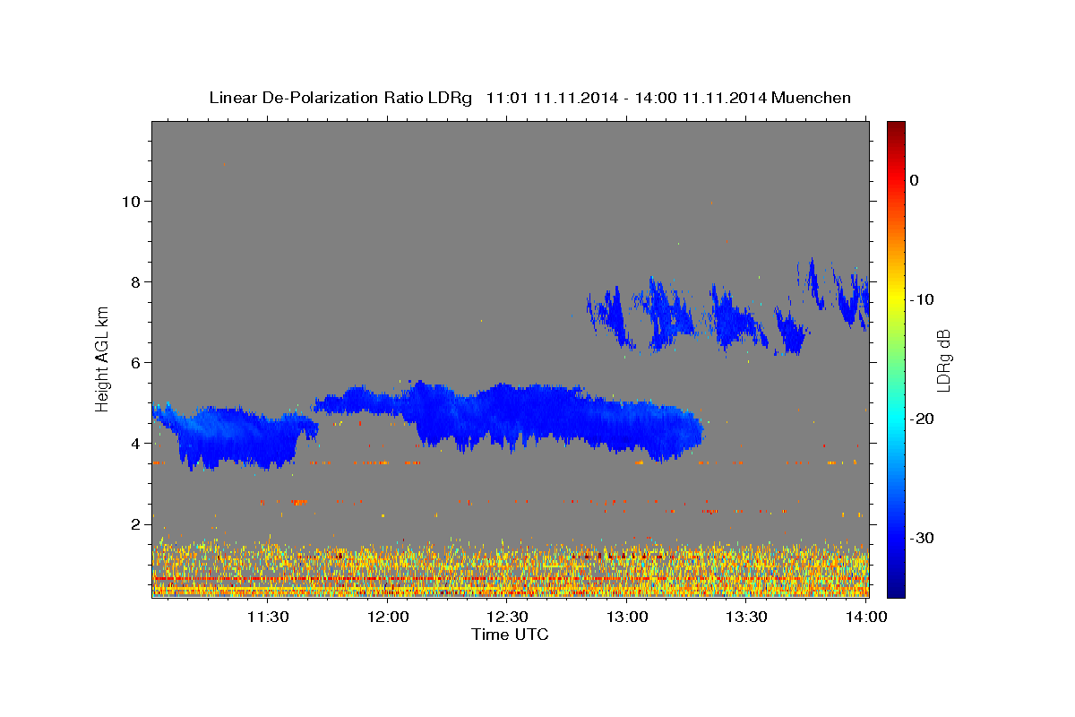Click the colorbar value -30
The height and width of the screenshot is (717, 1075).
[923, 538]
